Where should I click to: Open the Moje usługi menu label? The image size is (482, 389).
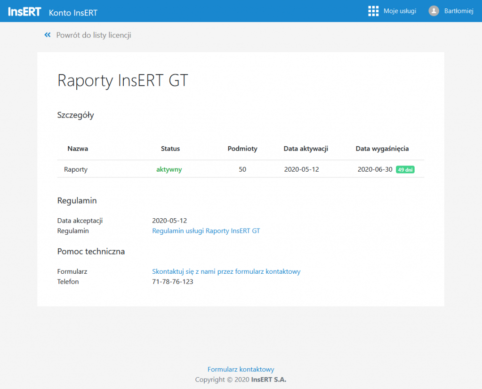[x=400, y=11]
